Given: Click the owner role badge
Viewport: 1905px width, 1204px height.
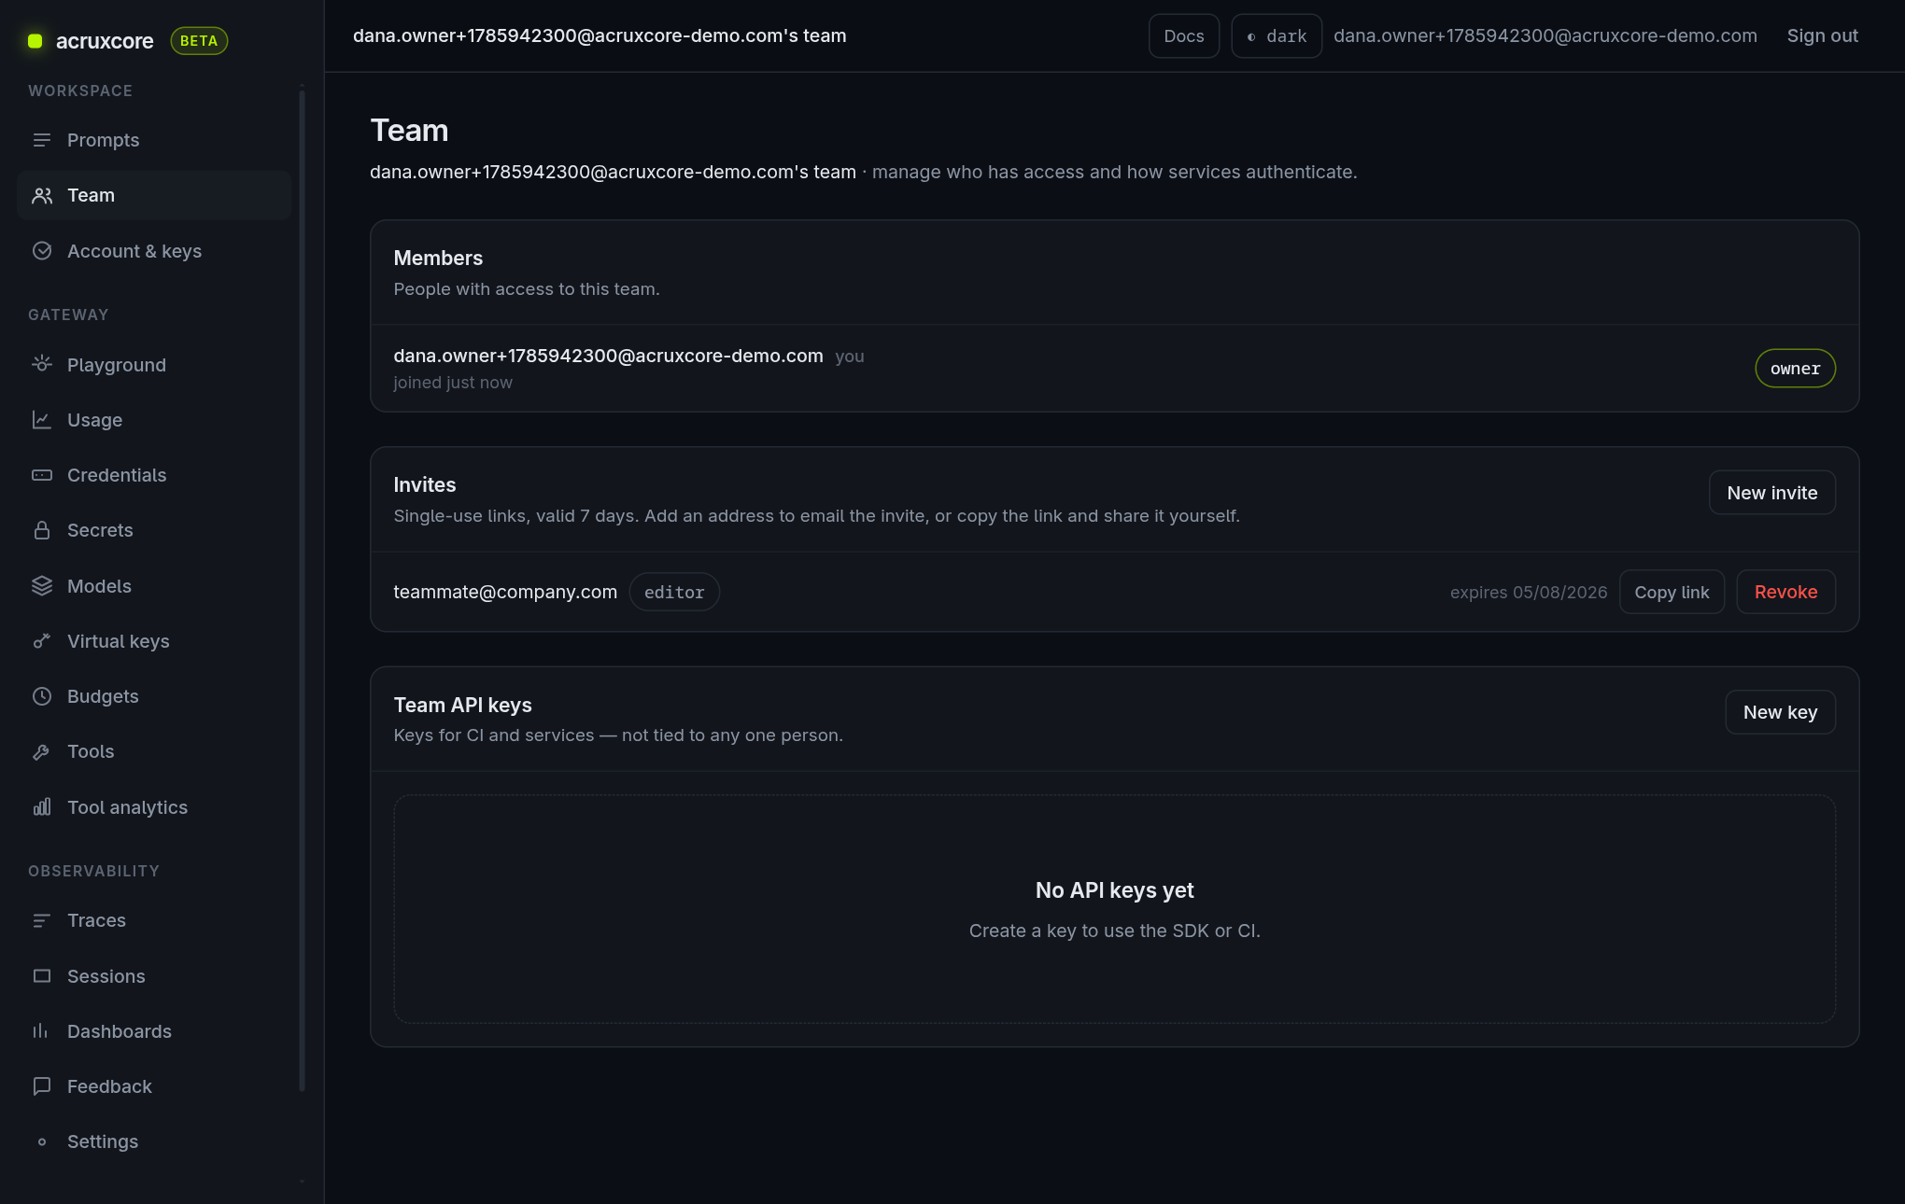Looking at the screenshot, I should pos(1795,368).
